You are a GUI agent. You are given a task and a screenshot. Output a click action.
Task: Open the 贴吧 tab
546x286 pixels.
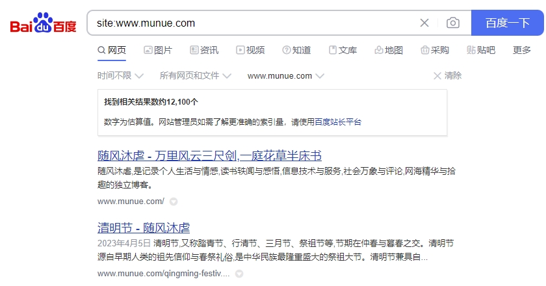click(x=481, y=50)
